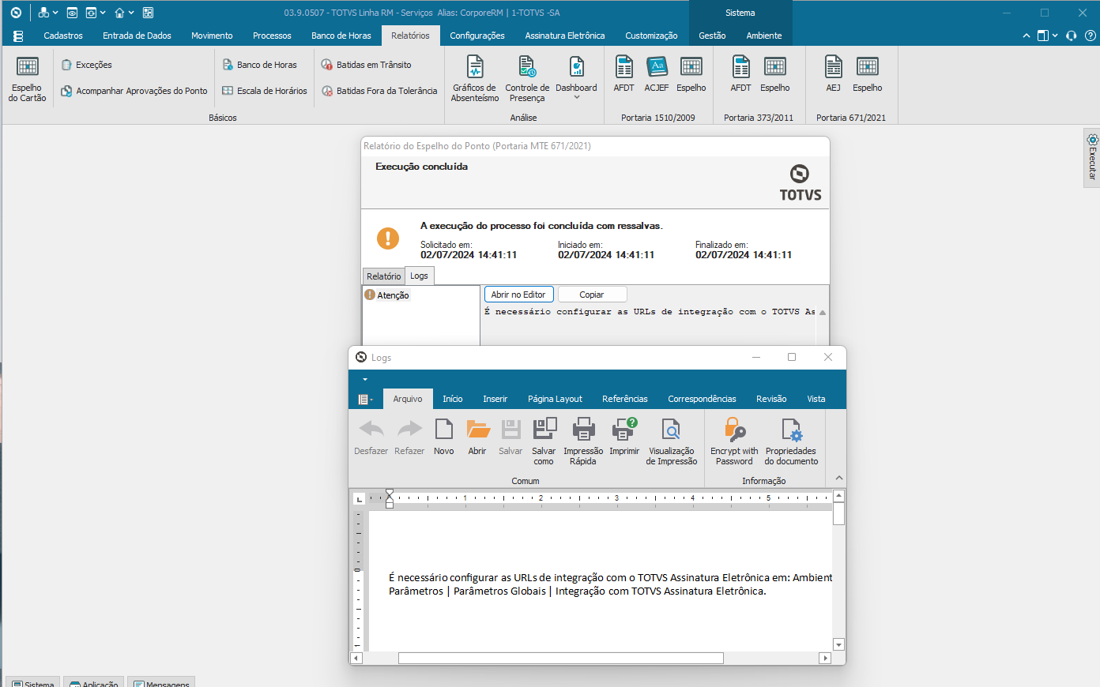Click the eye window icon in title bar

click(72, 13)
